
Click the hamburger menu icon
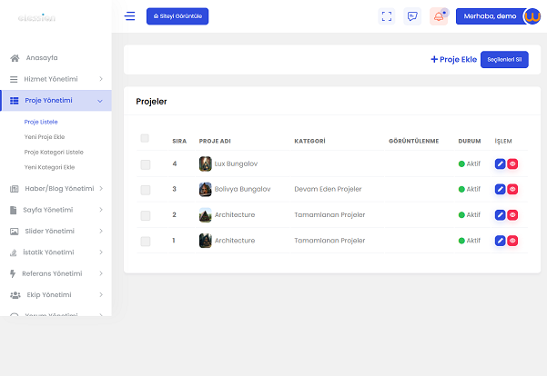coord(130,16)
